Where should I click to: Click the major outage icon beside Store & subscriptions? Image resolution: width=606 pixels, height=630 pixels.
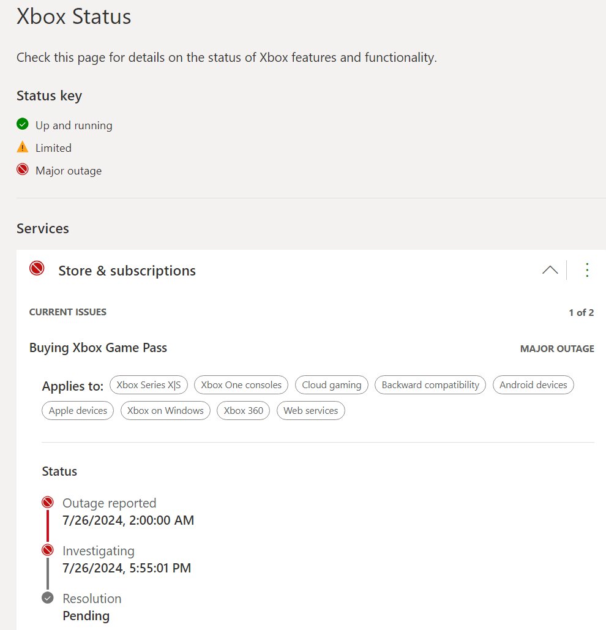[x=37, y=268]
